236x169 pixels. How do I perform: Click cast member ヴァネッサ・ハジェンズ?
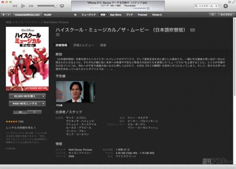[x=80, y=121]
